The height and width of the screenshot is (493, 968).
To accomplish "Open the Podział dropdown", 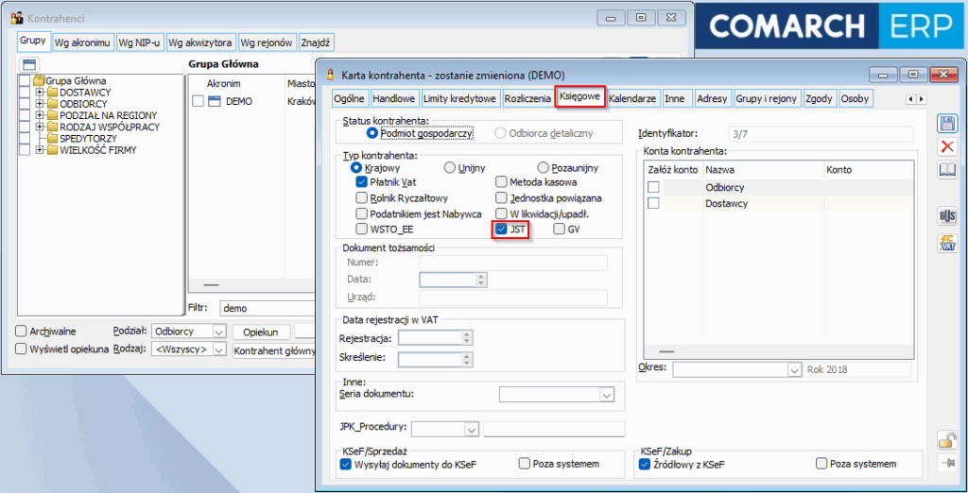I will (218, 331).
